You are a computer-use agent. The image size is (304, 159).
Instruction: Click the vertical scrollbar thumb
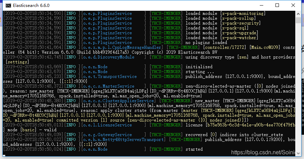click(298, 20)
